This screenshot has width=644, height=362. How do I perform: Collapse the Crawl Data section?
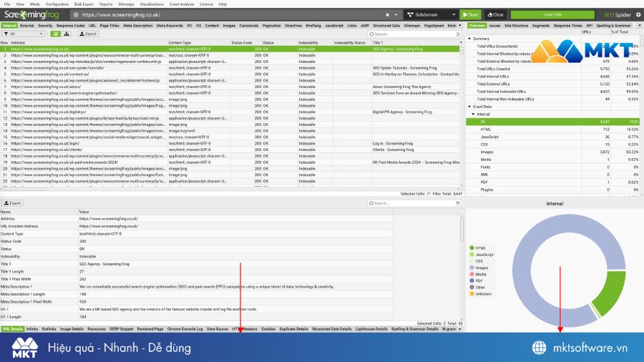[470, 107]
